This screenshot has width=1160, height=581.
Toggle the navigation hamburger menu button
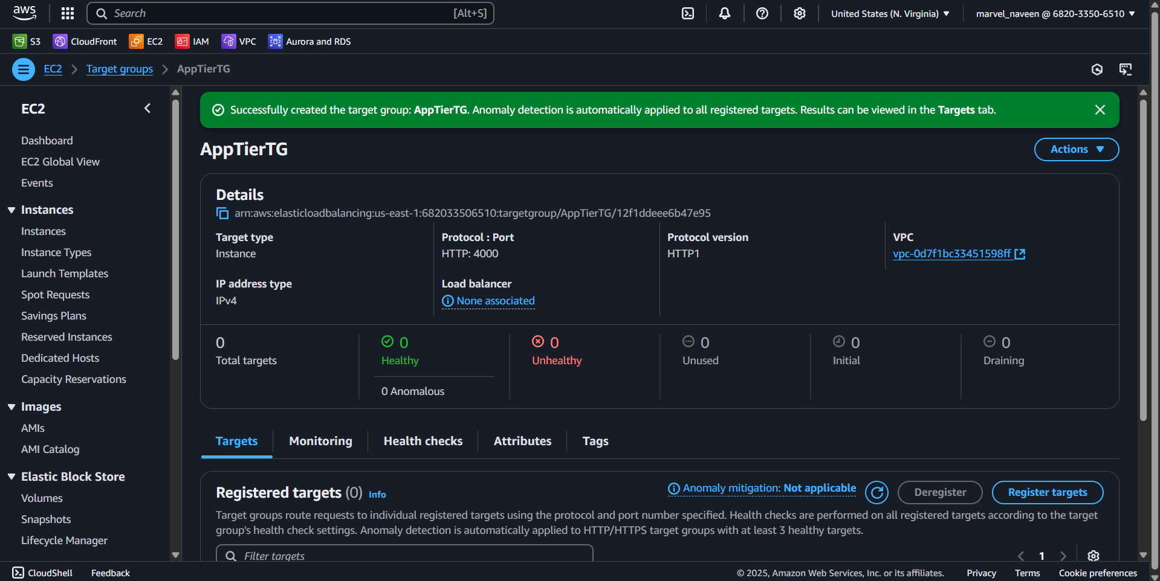(x=24, y=69)
